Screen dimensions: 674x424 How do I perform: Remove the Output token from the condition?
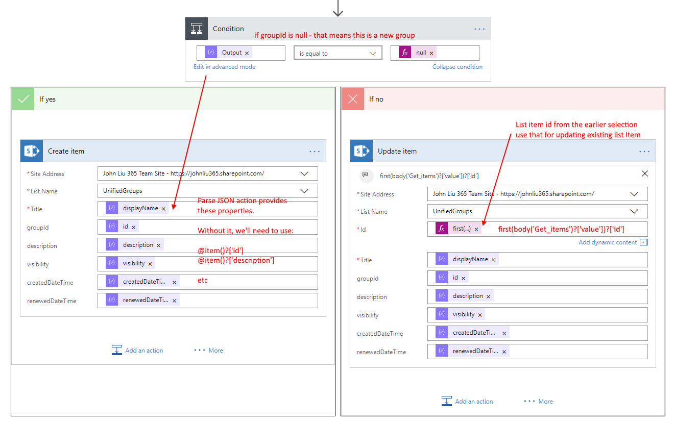(x=247, y=53)
